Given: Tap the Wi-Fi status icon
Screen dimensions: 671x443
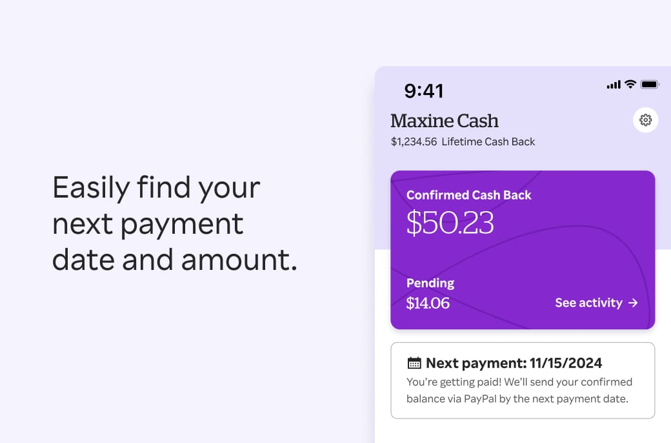Looking at the screenshot, I should (x=630, y=85).
